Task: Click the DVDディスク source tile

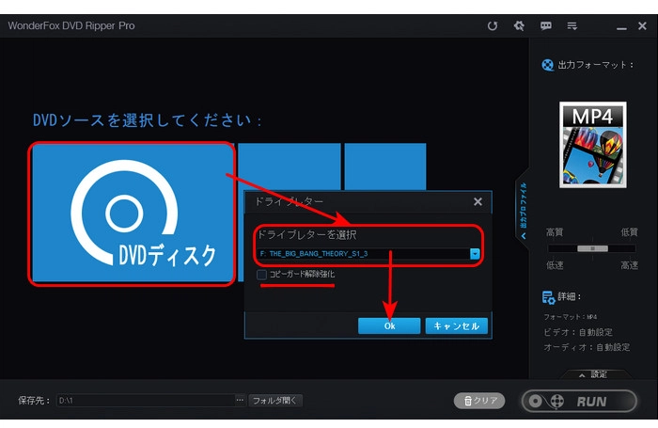Action: pos(132,214)
